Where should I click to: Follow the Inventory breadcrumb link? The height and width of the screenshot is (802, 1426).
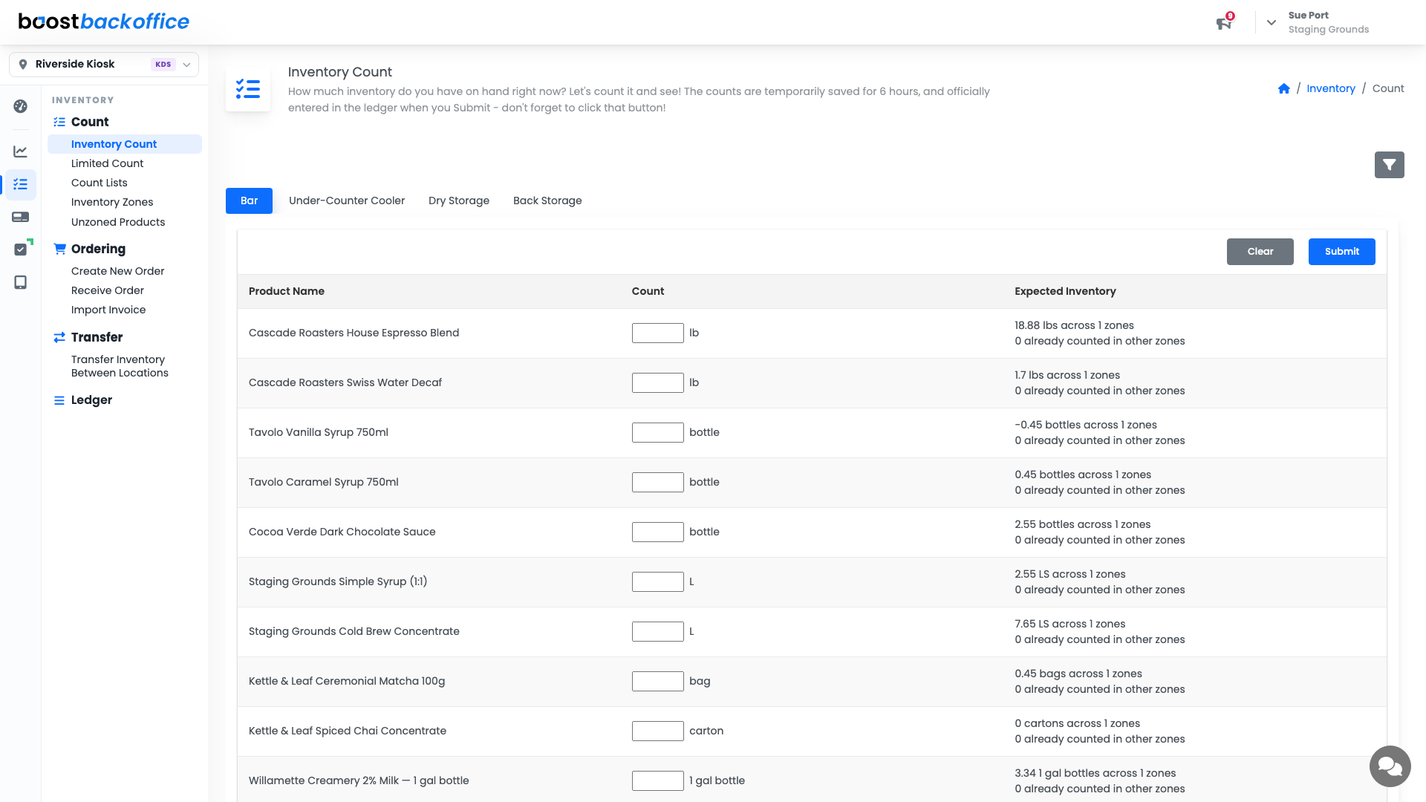tap(1331, 88)
